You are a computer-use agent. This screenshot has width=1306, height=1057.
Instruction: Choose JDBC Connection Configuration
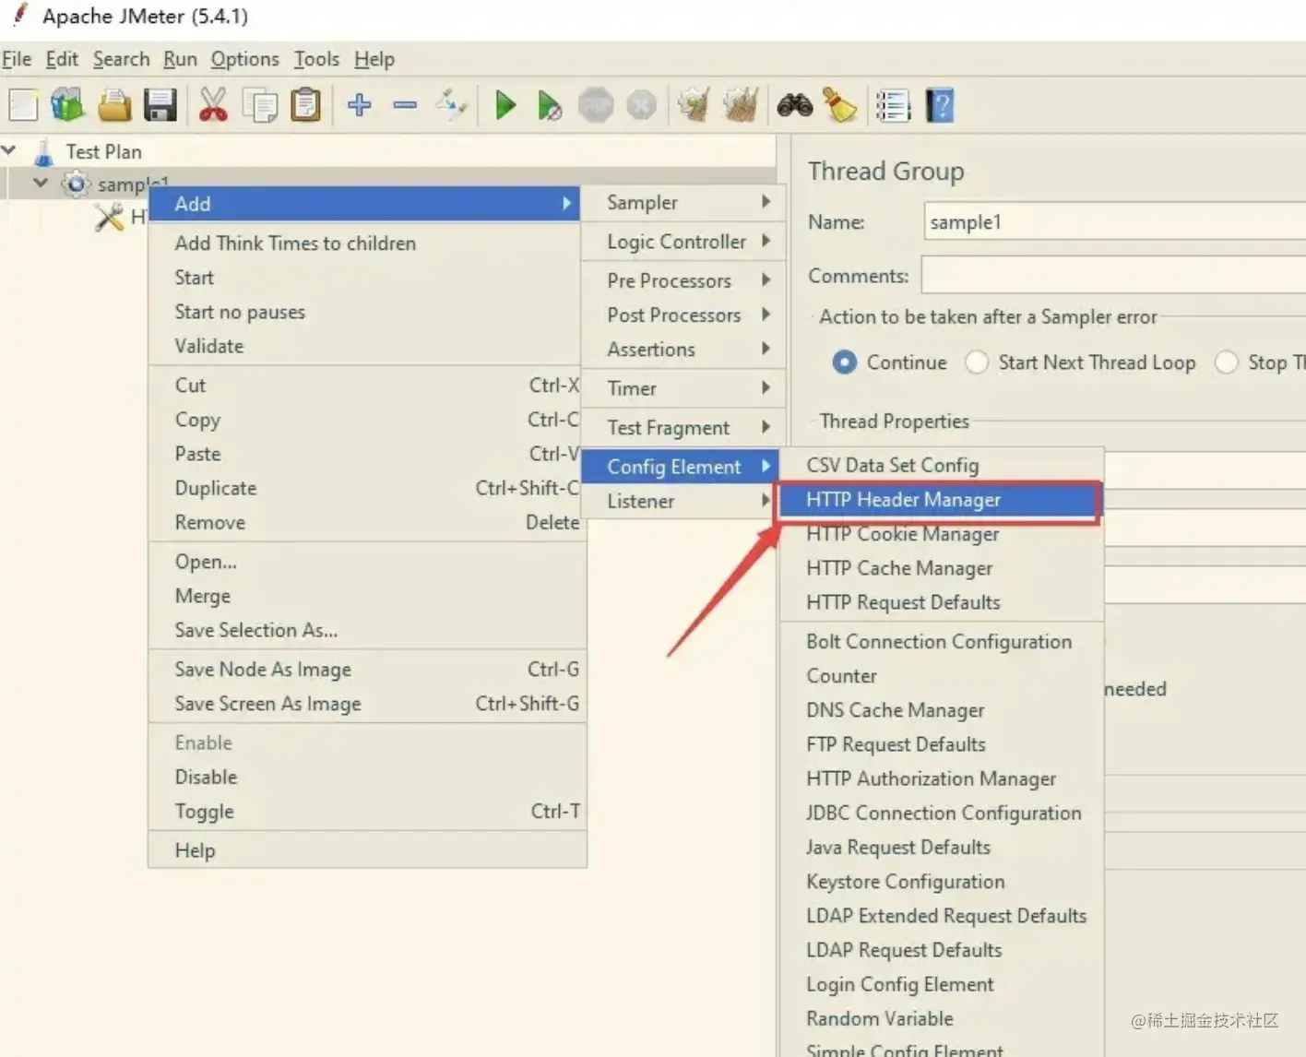[x=942, y=814]
